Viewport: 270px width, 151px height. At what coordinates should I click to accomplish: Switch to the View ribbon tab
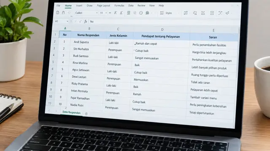point(152,5)
